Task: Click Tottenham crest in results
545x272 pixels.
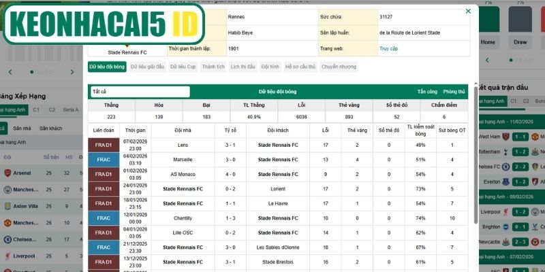Action: tap(506, 152)
